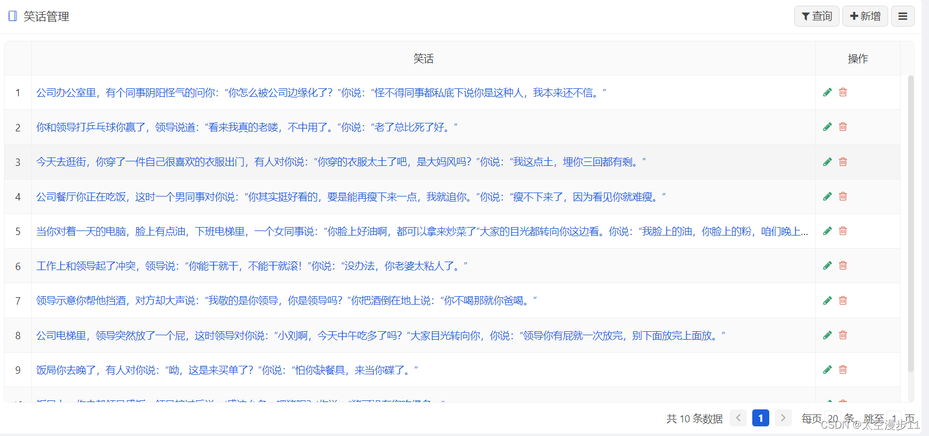Delete joke row 3 with trash icon

[843, 162]
